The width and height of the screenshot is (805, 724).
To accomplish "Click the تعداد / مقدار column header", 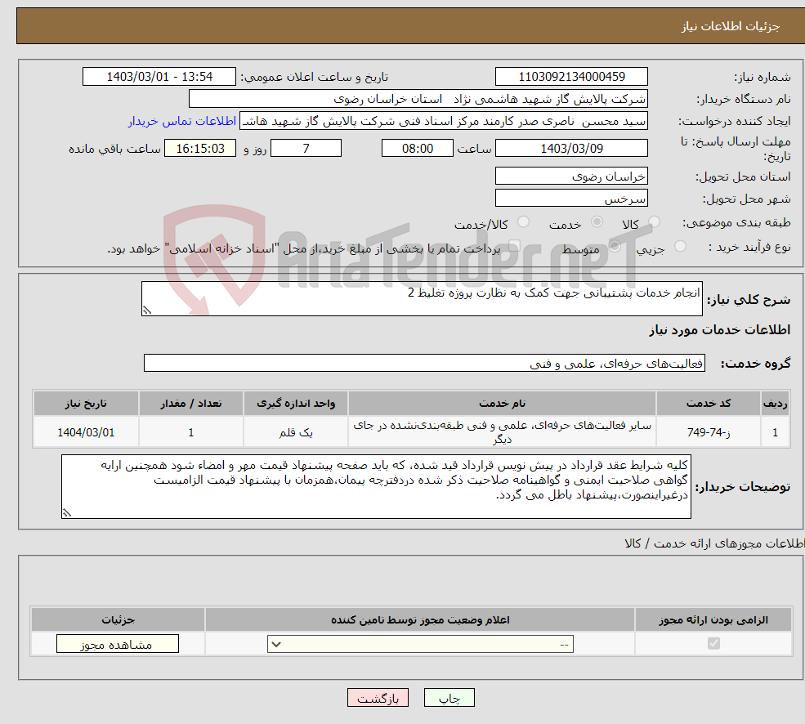I will click(191, 404).
